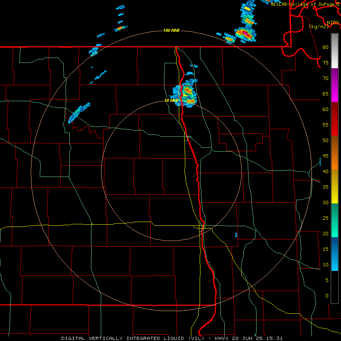Click the scale value "20"
Viewport: 341px width, 341px height.
click(x=325, y=233)
